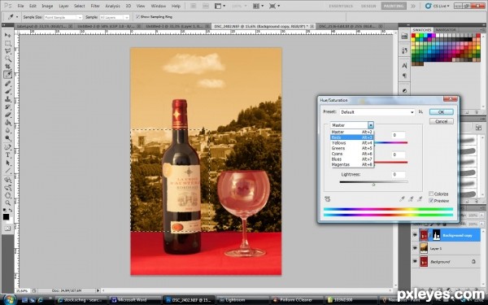The width and height of the screenshot is (488, 305).
Task: Select the Path Selection tool
Action: [7, 163]
